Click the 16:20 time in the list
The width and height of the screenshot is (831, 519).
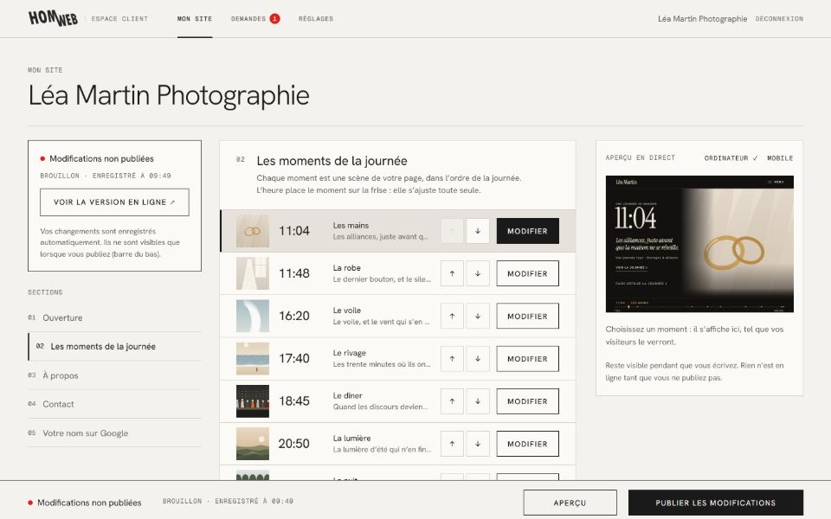[294, 317]
